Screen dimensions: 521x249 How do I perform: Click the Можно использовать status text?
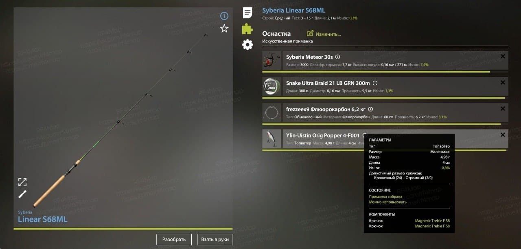point(387,202)
